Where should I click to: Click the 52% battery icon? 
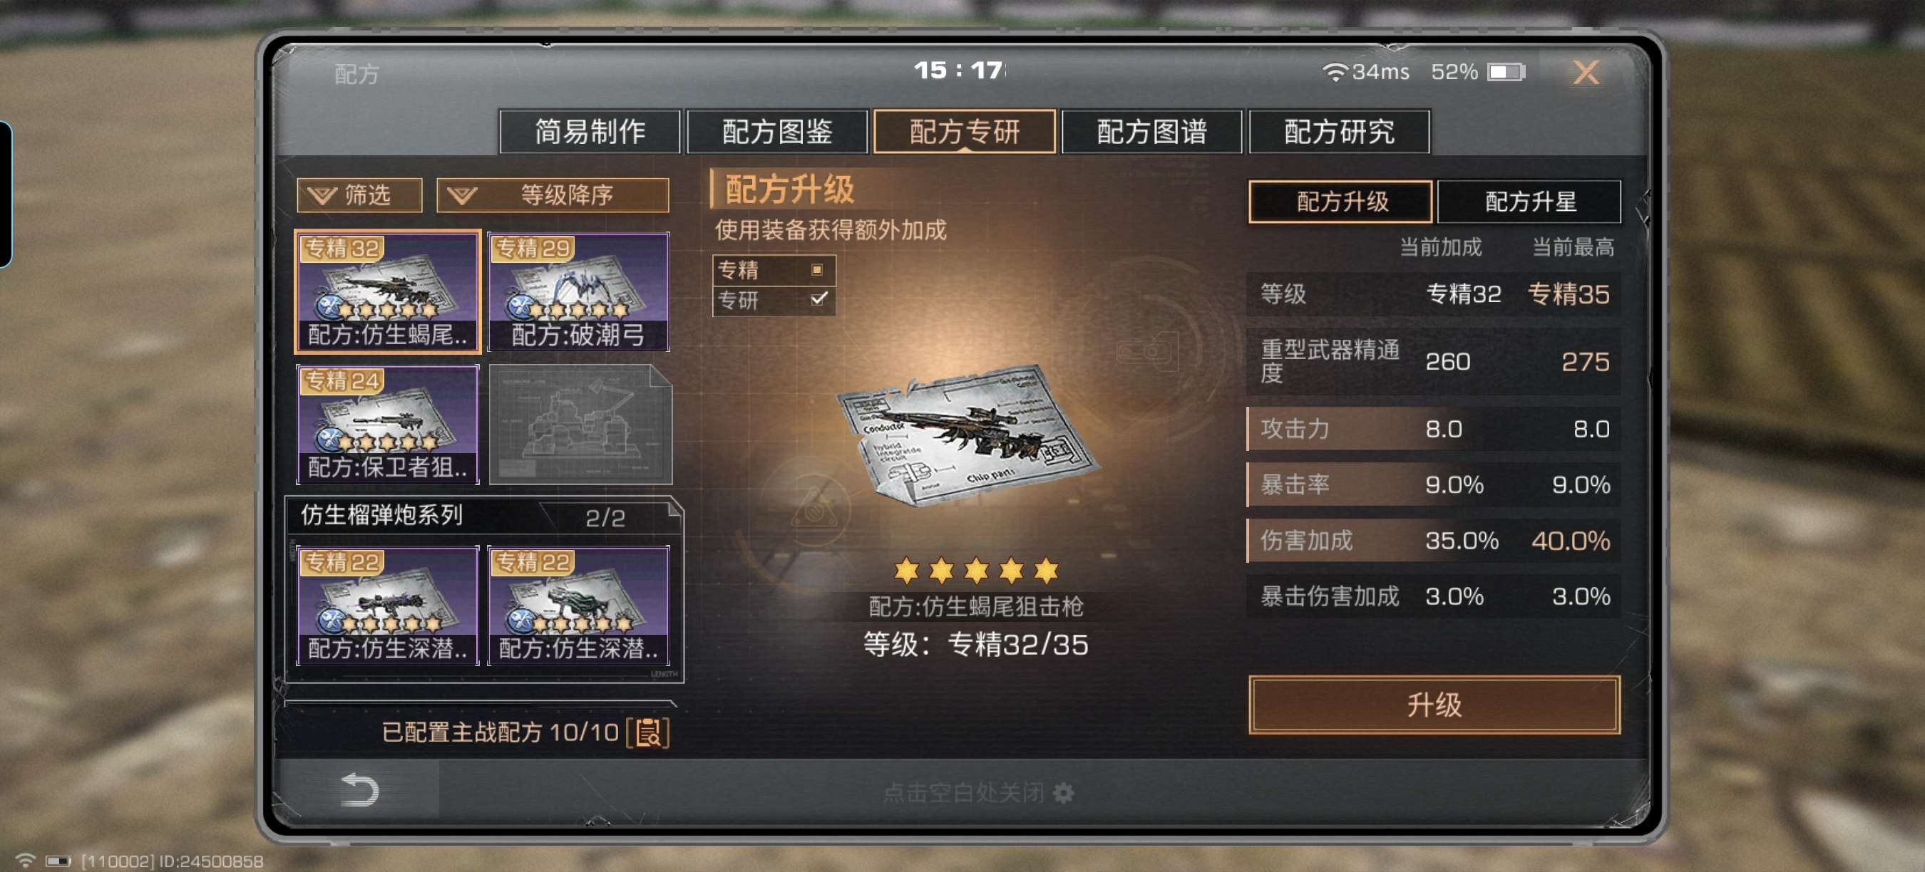pyautogui.click(x=1506, y=72)
